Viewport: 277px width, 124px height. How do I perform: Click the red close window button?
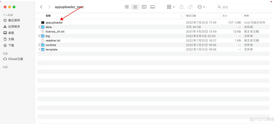click(5, 7)
